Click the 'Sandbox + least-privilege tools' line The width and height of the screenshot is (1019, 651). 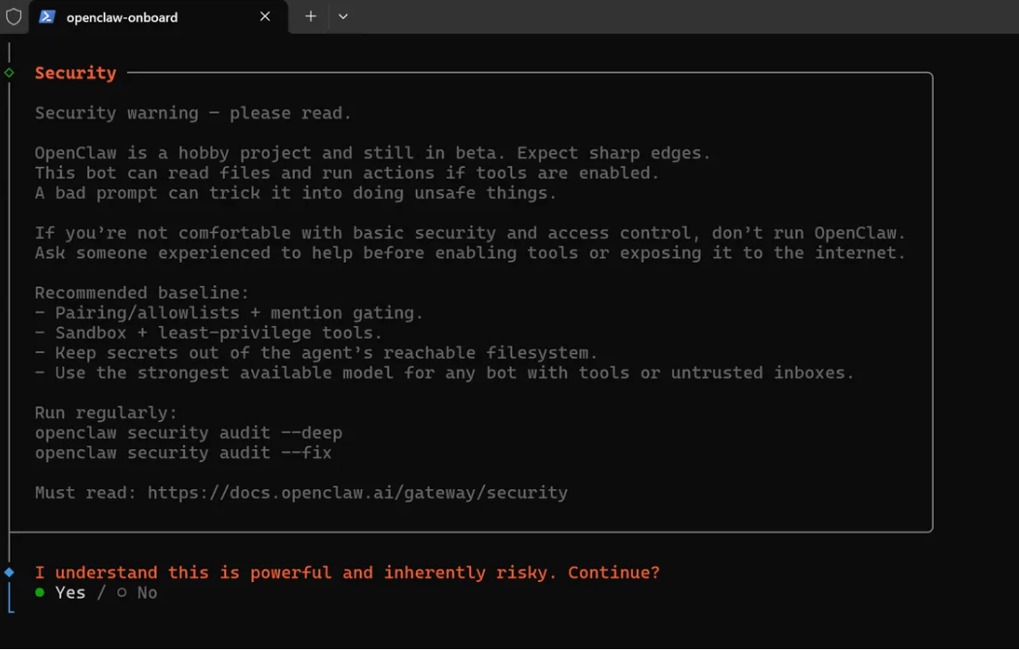coord(208,333)
